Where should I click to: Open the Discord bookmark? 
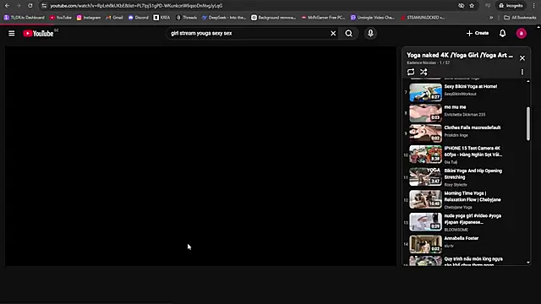138,18
